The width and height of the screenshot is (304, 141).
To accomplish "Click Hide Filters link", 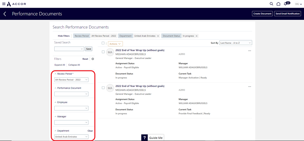I will click(x=64, y=36).
